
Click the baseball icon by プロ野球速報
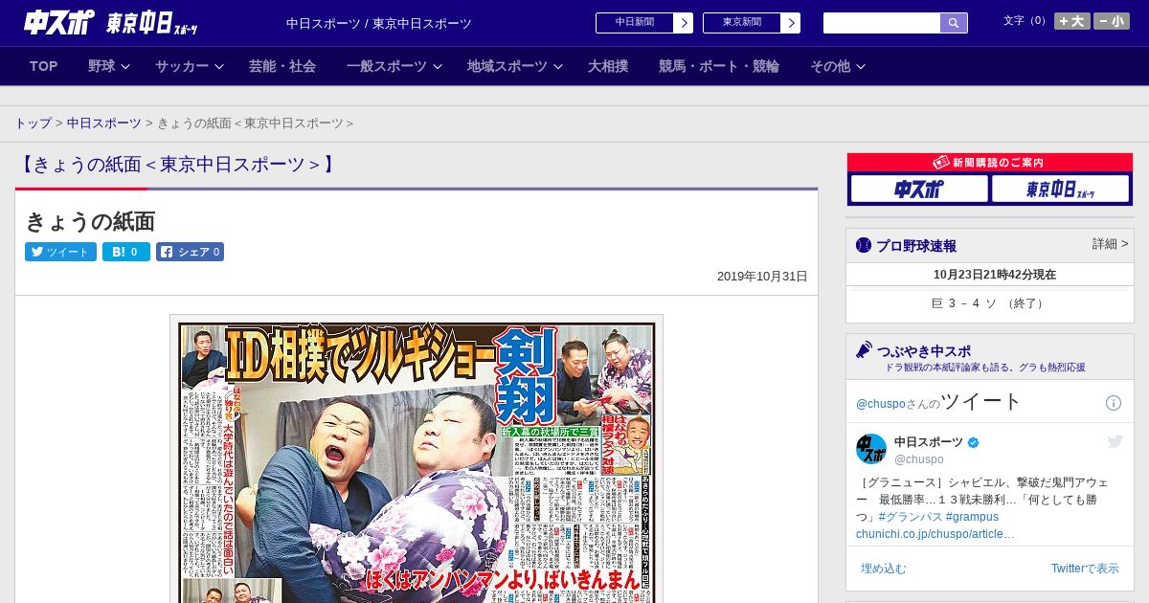pyautogui.click(x=864, y=245)
